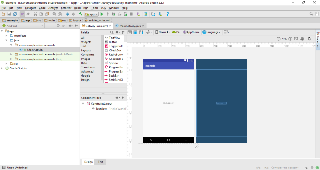320x170 pixels.
Task: Select Hello World text in design preview
Action: pyautogui.click(x=168, y=103)
